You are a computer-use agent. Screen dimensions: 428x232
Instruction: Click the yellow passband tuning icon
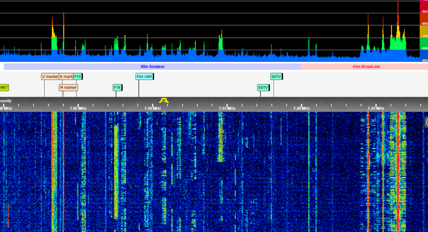[163, 101]
